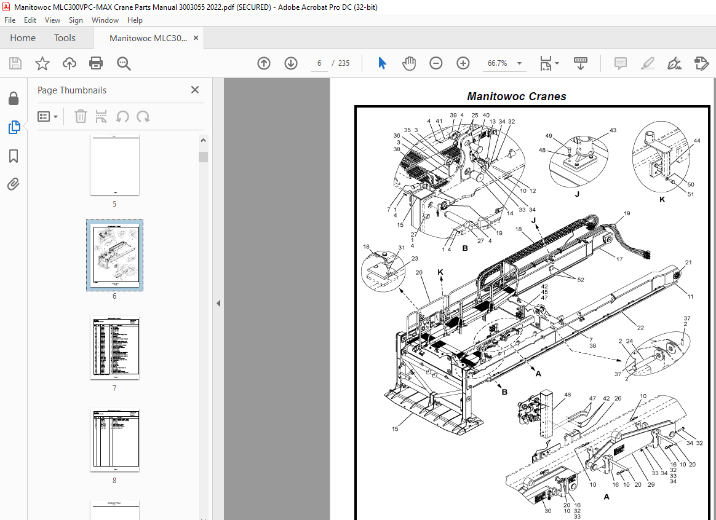716x520 pixels.
Task: Open the fit page options icon
Action: [549, 63]
